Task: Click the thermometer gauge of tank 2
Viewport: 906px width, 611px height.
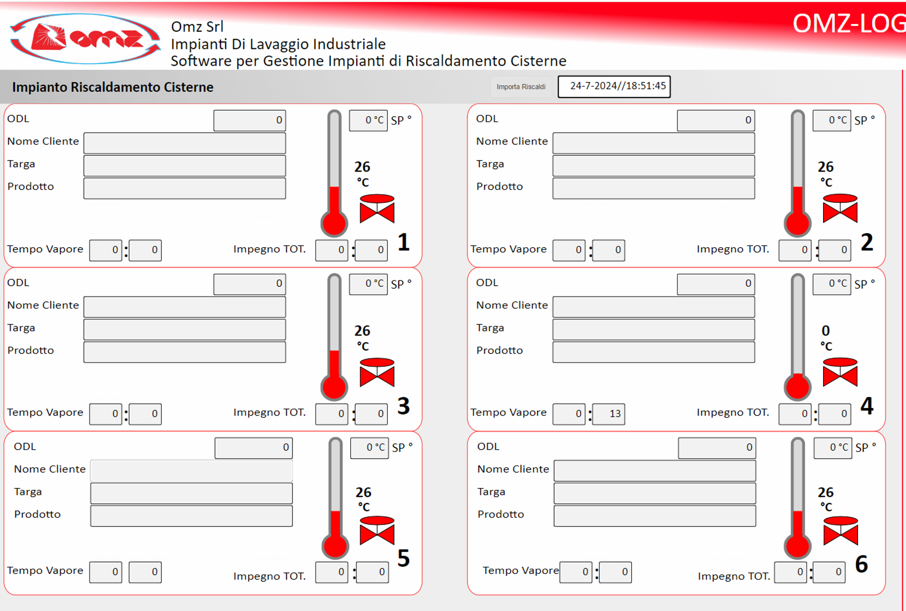Action: tap(797, 173)
